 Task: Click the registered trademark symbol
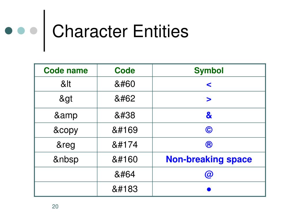pyautogui.click(x=209, y=144)
